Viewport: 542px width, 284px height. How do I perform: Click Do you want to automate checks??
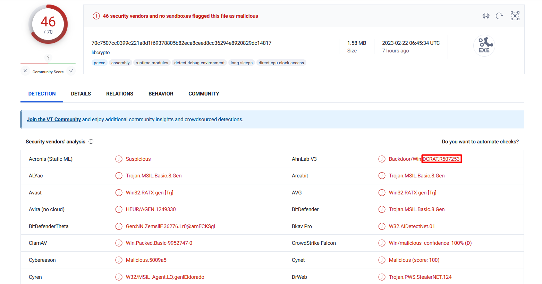click(480, 142)
